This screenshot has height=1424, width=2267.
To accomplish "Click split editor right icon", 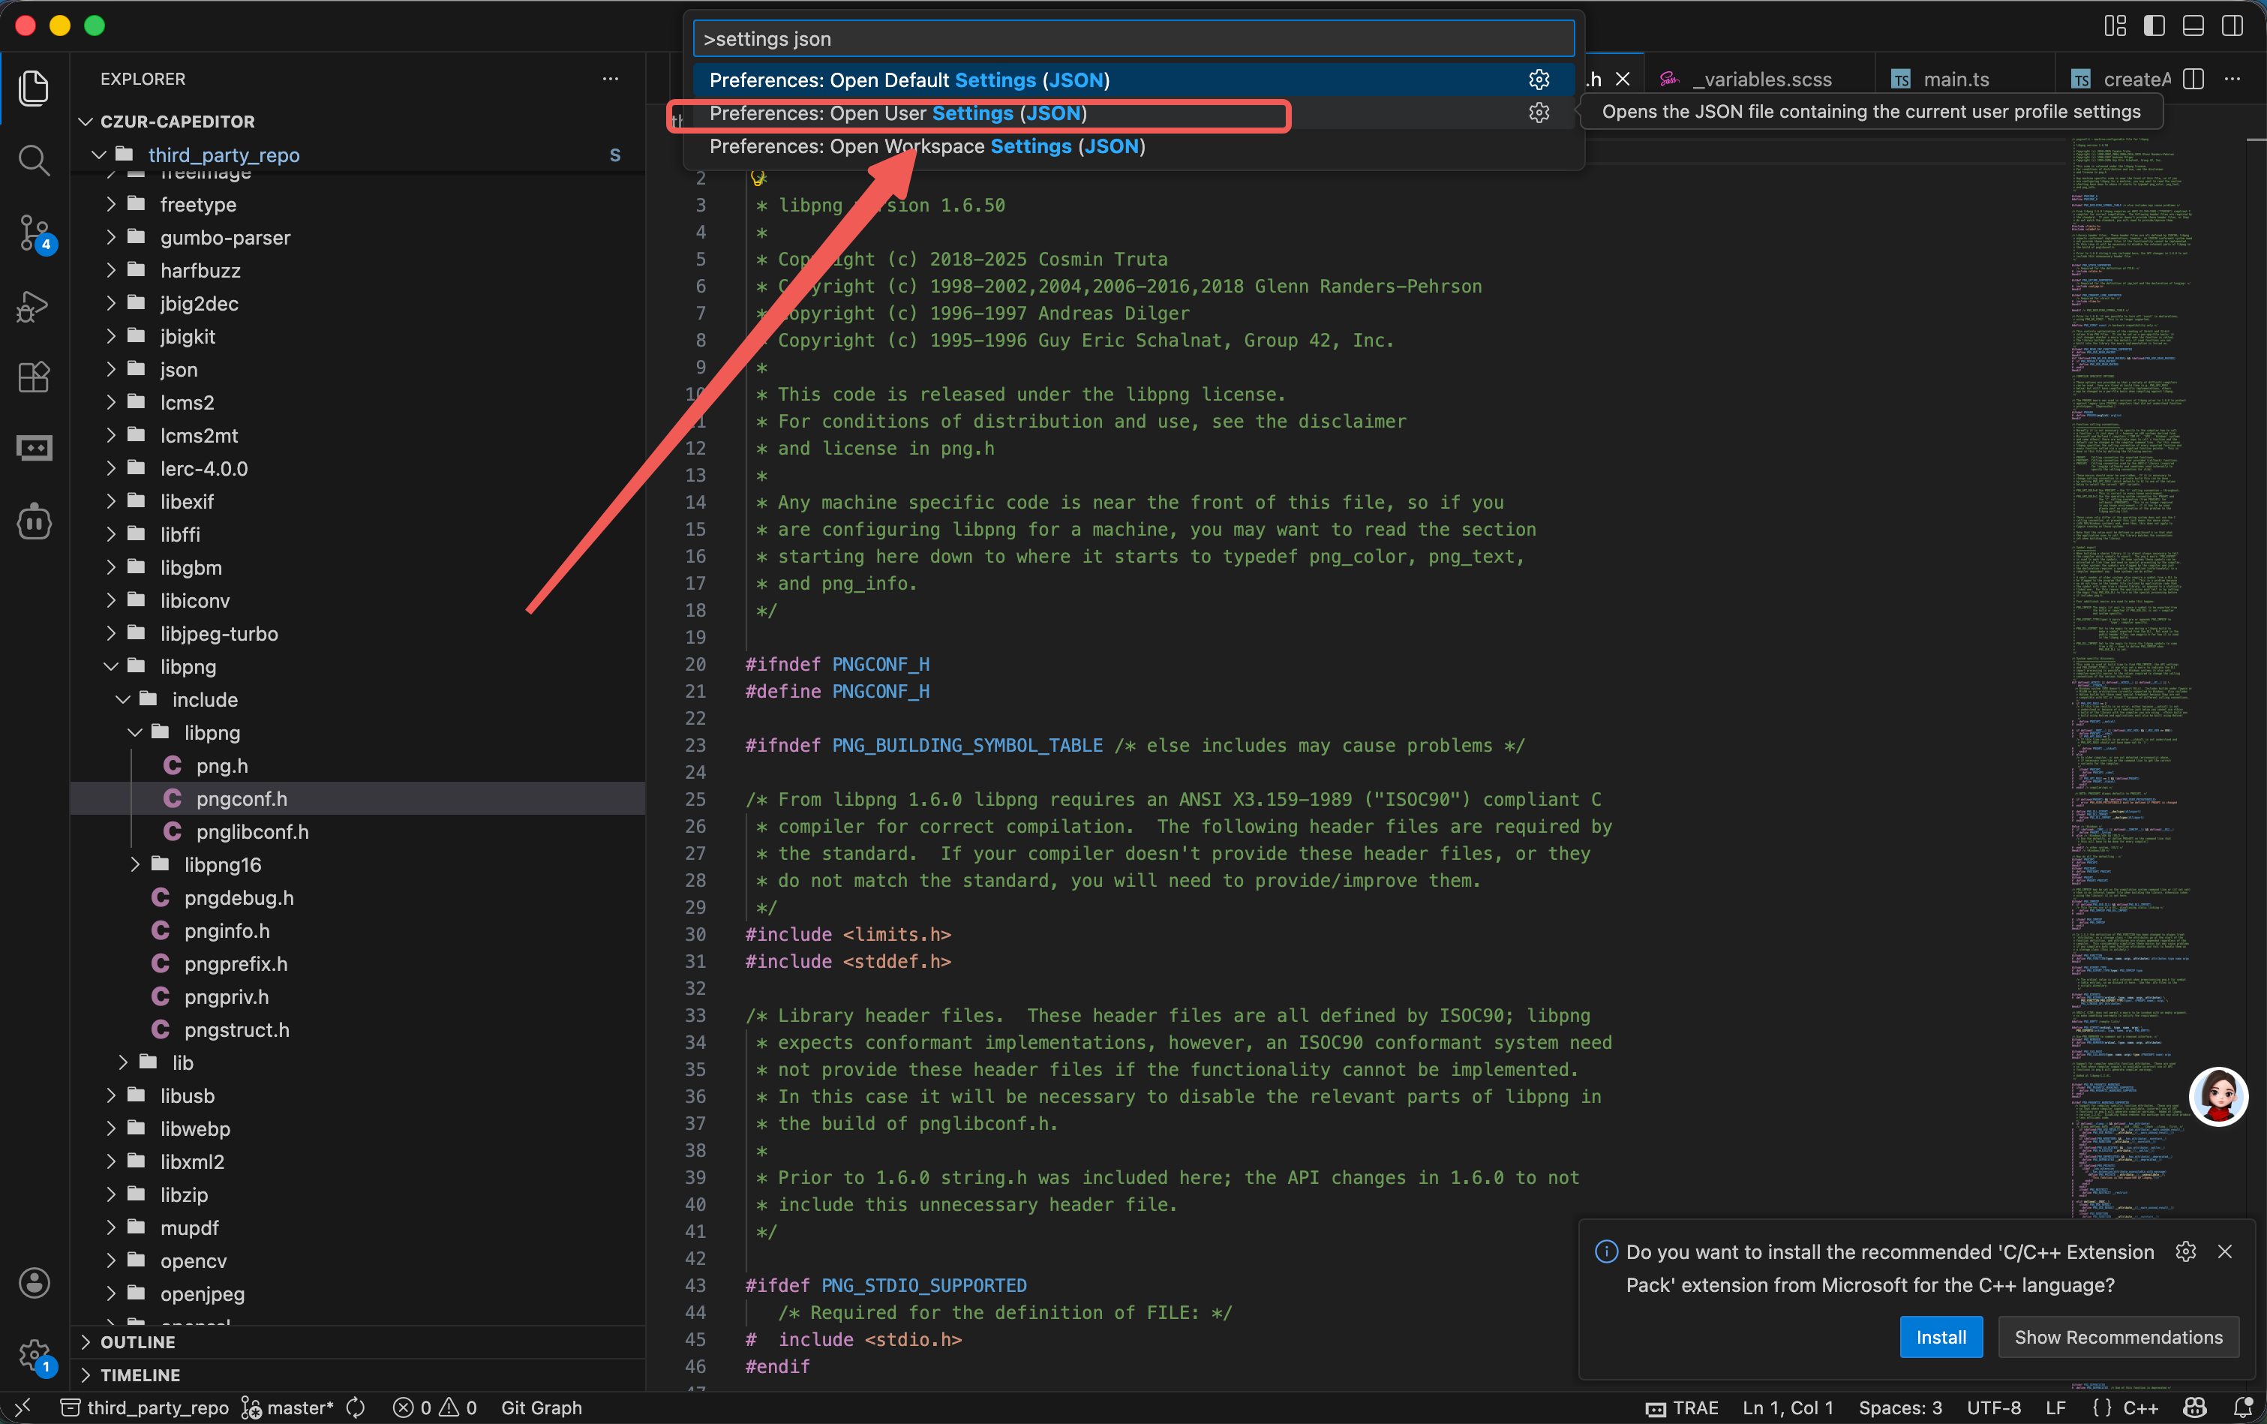I will pos(2193,79).
